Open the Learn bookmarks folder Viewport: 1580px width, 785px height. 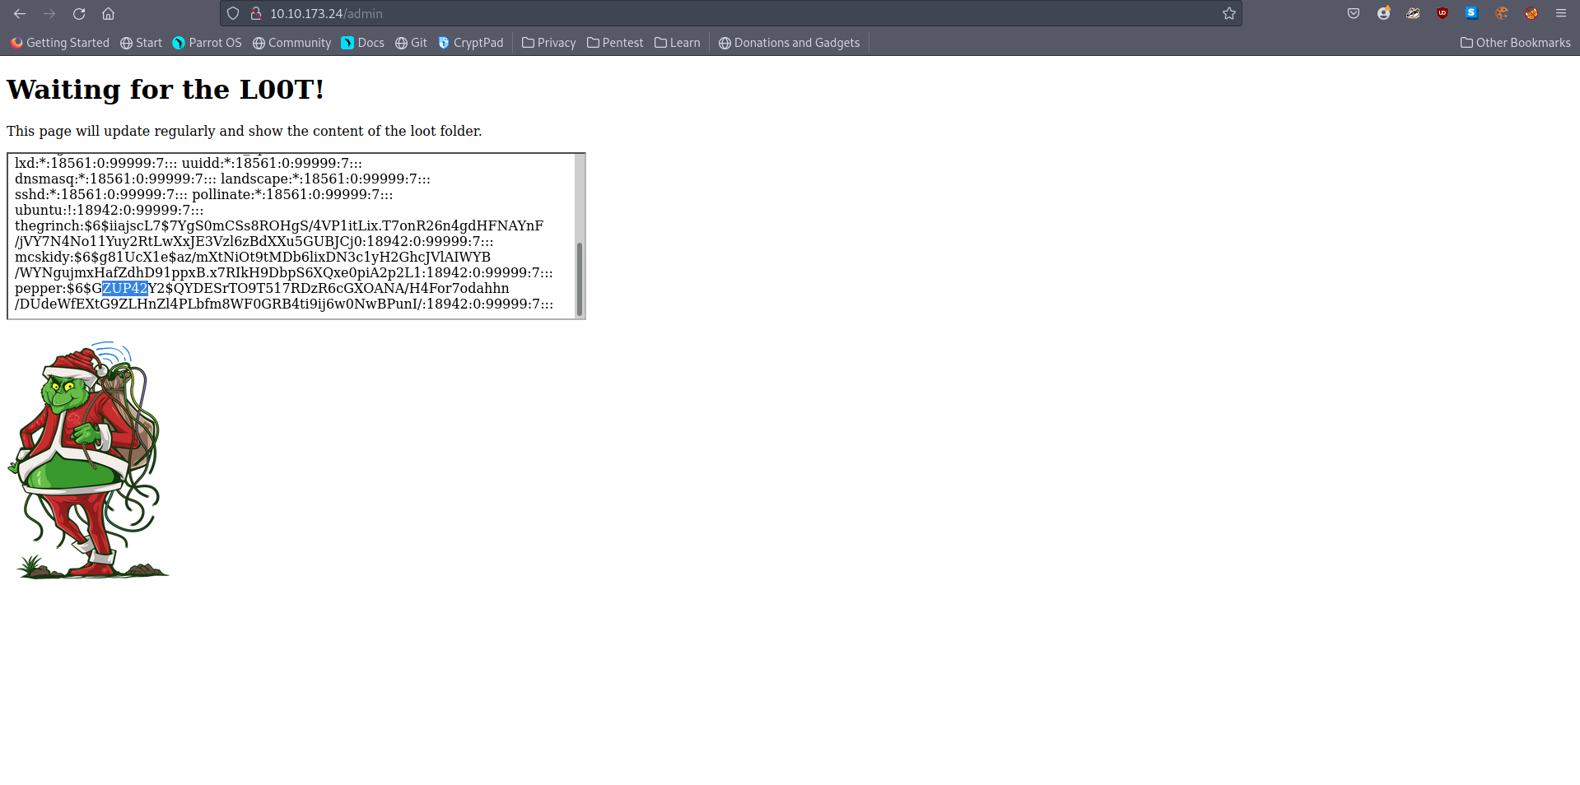677,43
